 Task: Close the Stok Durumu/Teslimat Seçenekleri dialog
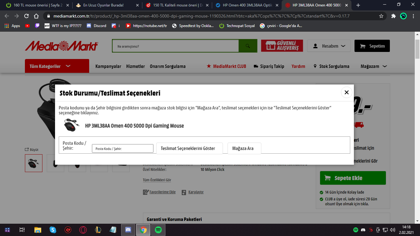coord(347,92)
